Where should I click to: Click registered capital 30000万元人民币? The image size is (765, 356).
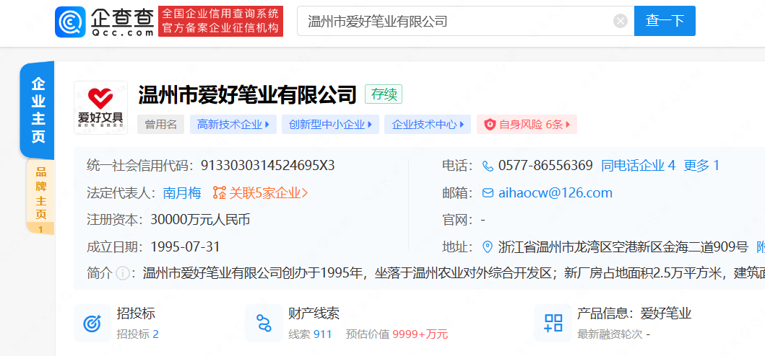point(201,220)
